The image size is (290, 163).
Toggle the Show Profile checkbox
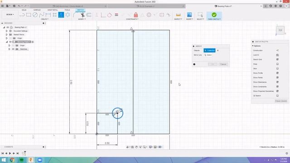click(x=277, y=73)
